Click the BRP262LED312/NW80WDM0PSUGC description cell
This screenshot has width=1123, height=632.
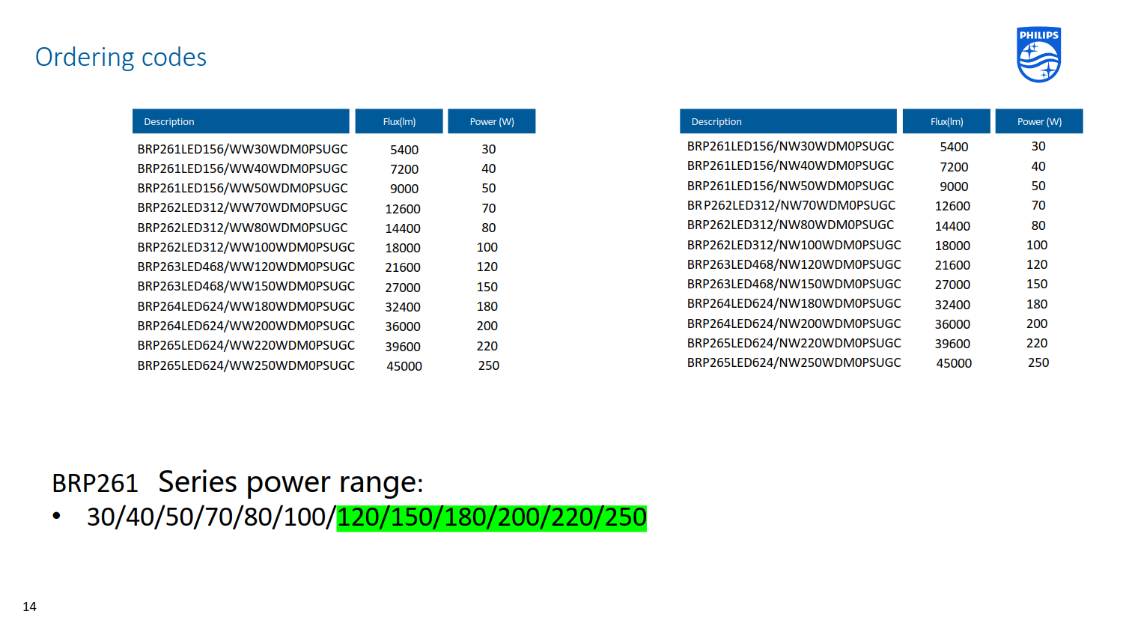click(791, 225)
